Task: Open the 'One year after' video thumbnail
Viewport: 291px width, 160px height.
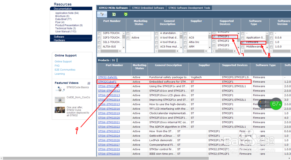Action: coord(60,110)
